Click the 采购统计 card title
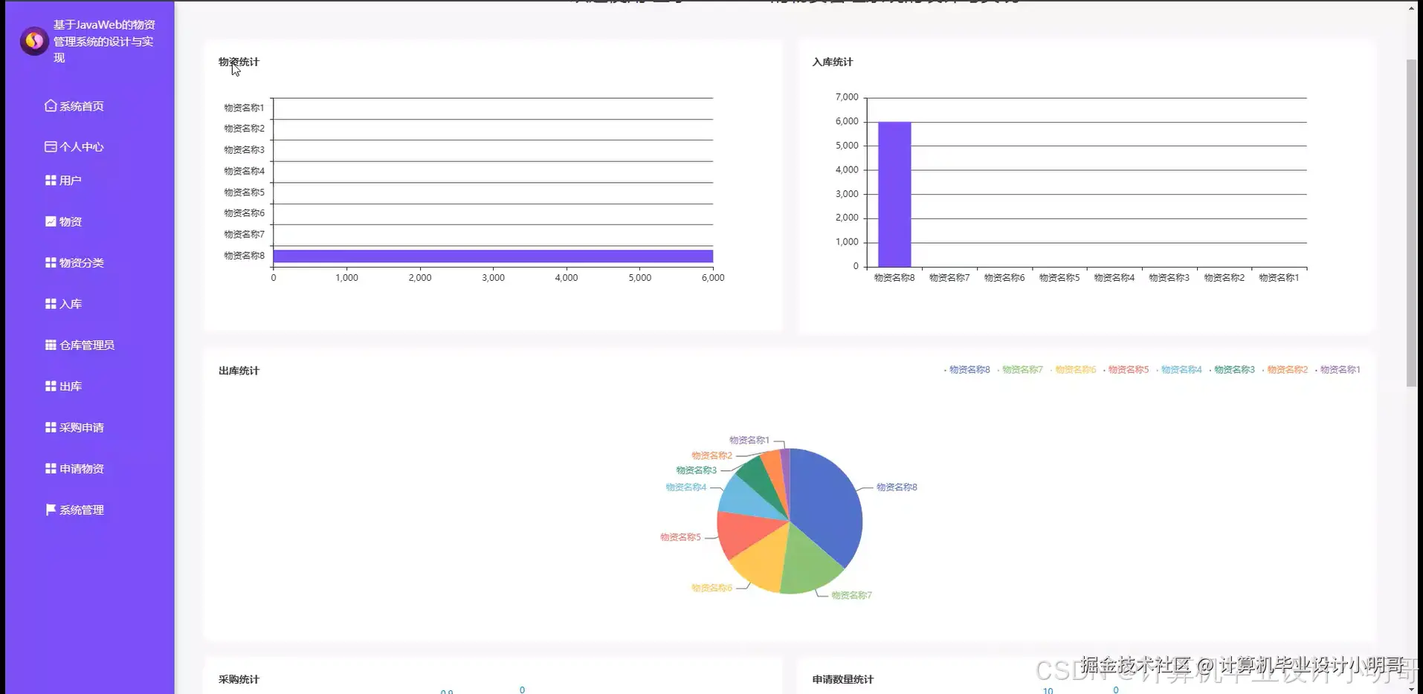Screen dimensions: 1423x694 (x=239, y=679)
